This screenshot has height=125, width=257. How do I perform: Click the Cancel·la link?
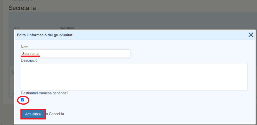point(56,114)
